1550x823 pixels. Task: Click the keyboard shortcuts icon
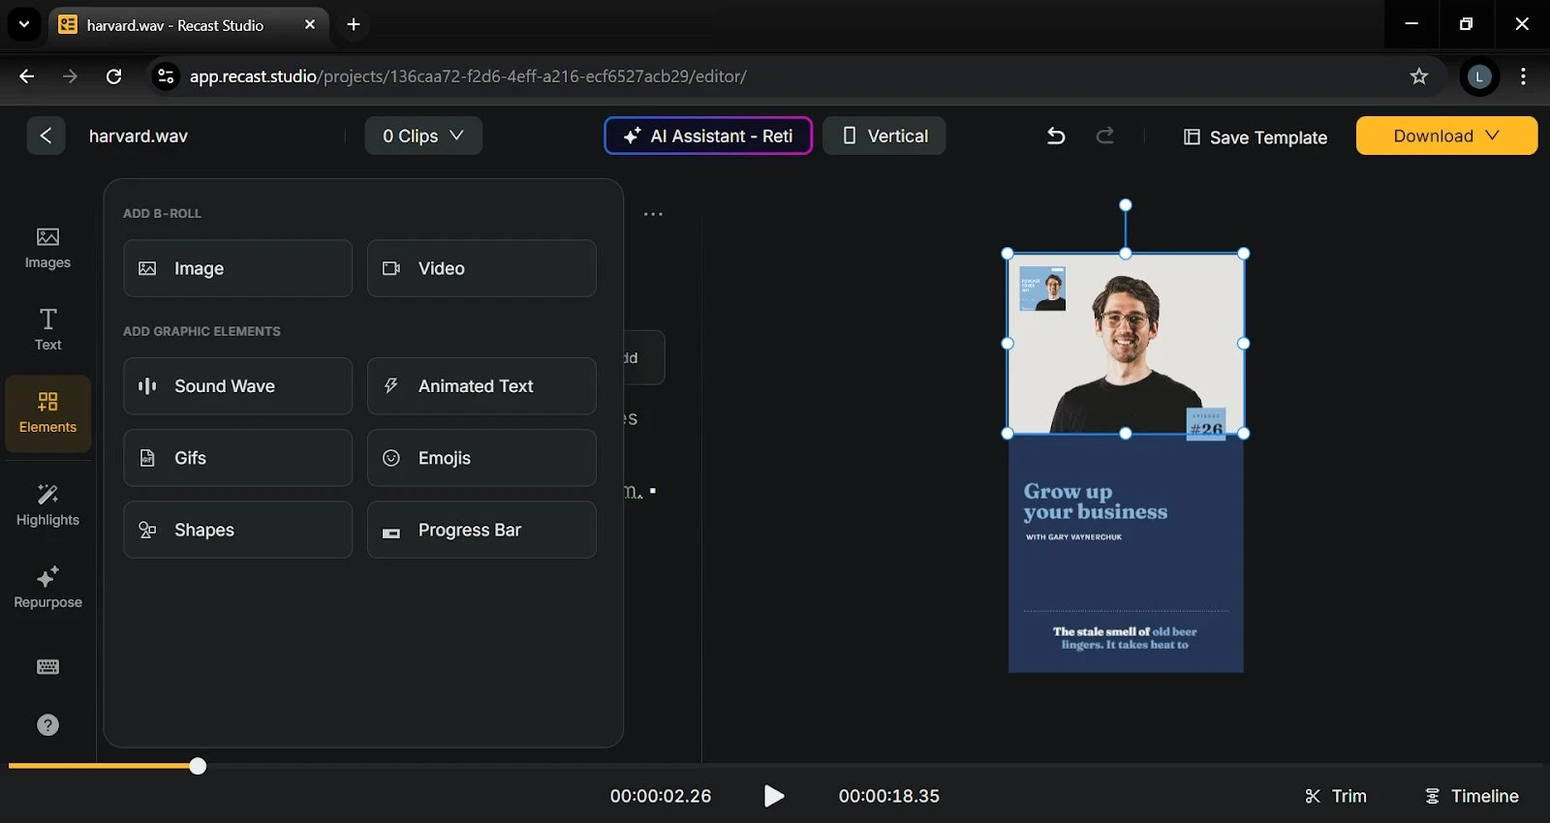click(47, 667)
